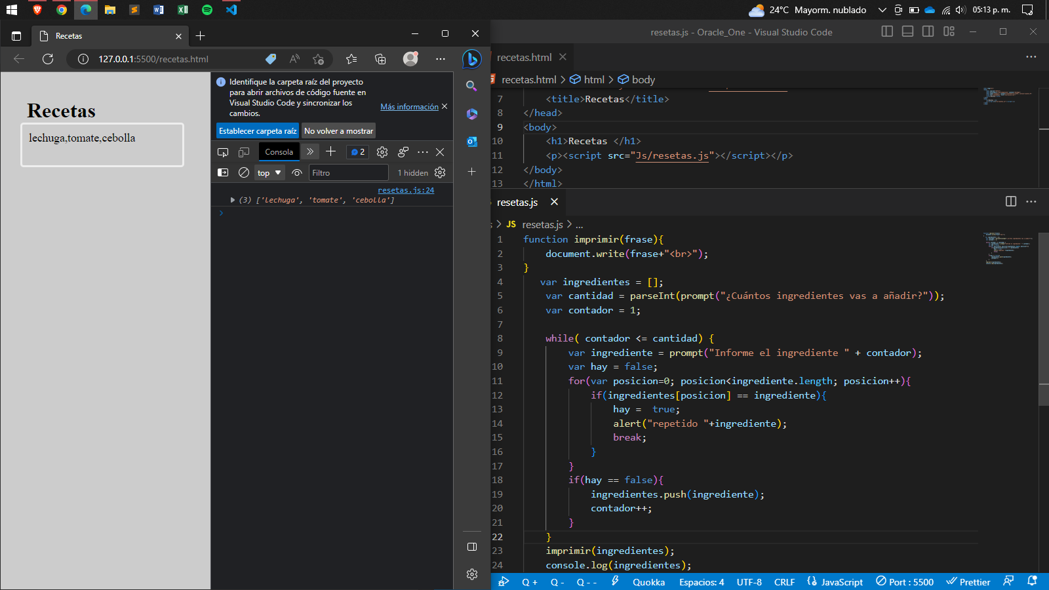This screenshot has width=1049, height=590.
Task: Open Favorites list in Edge toolbar
Action: [x=351, y=59]
